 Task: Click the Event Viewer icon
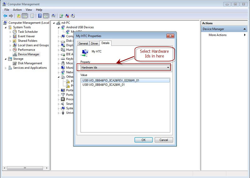point(15,36)
